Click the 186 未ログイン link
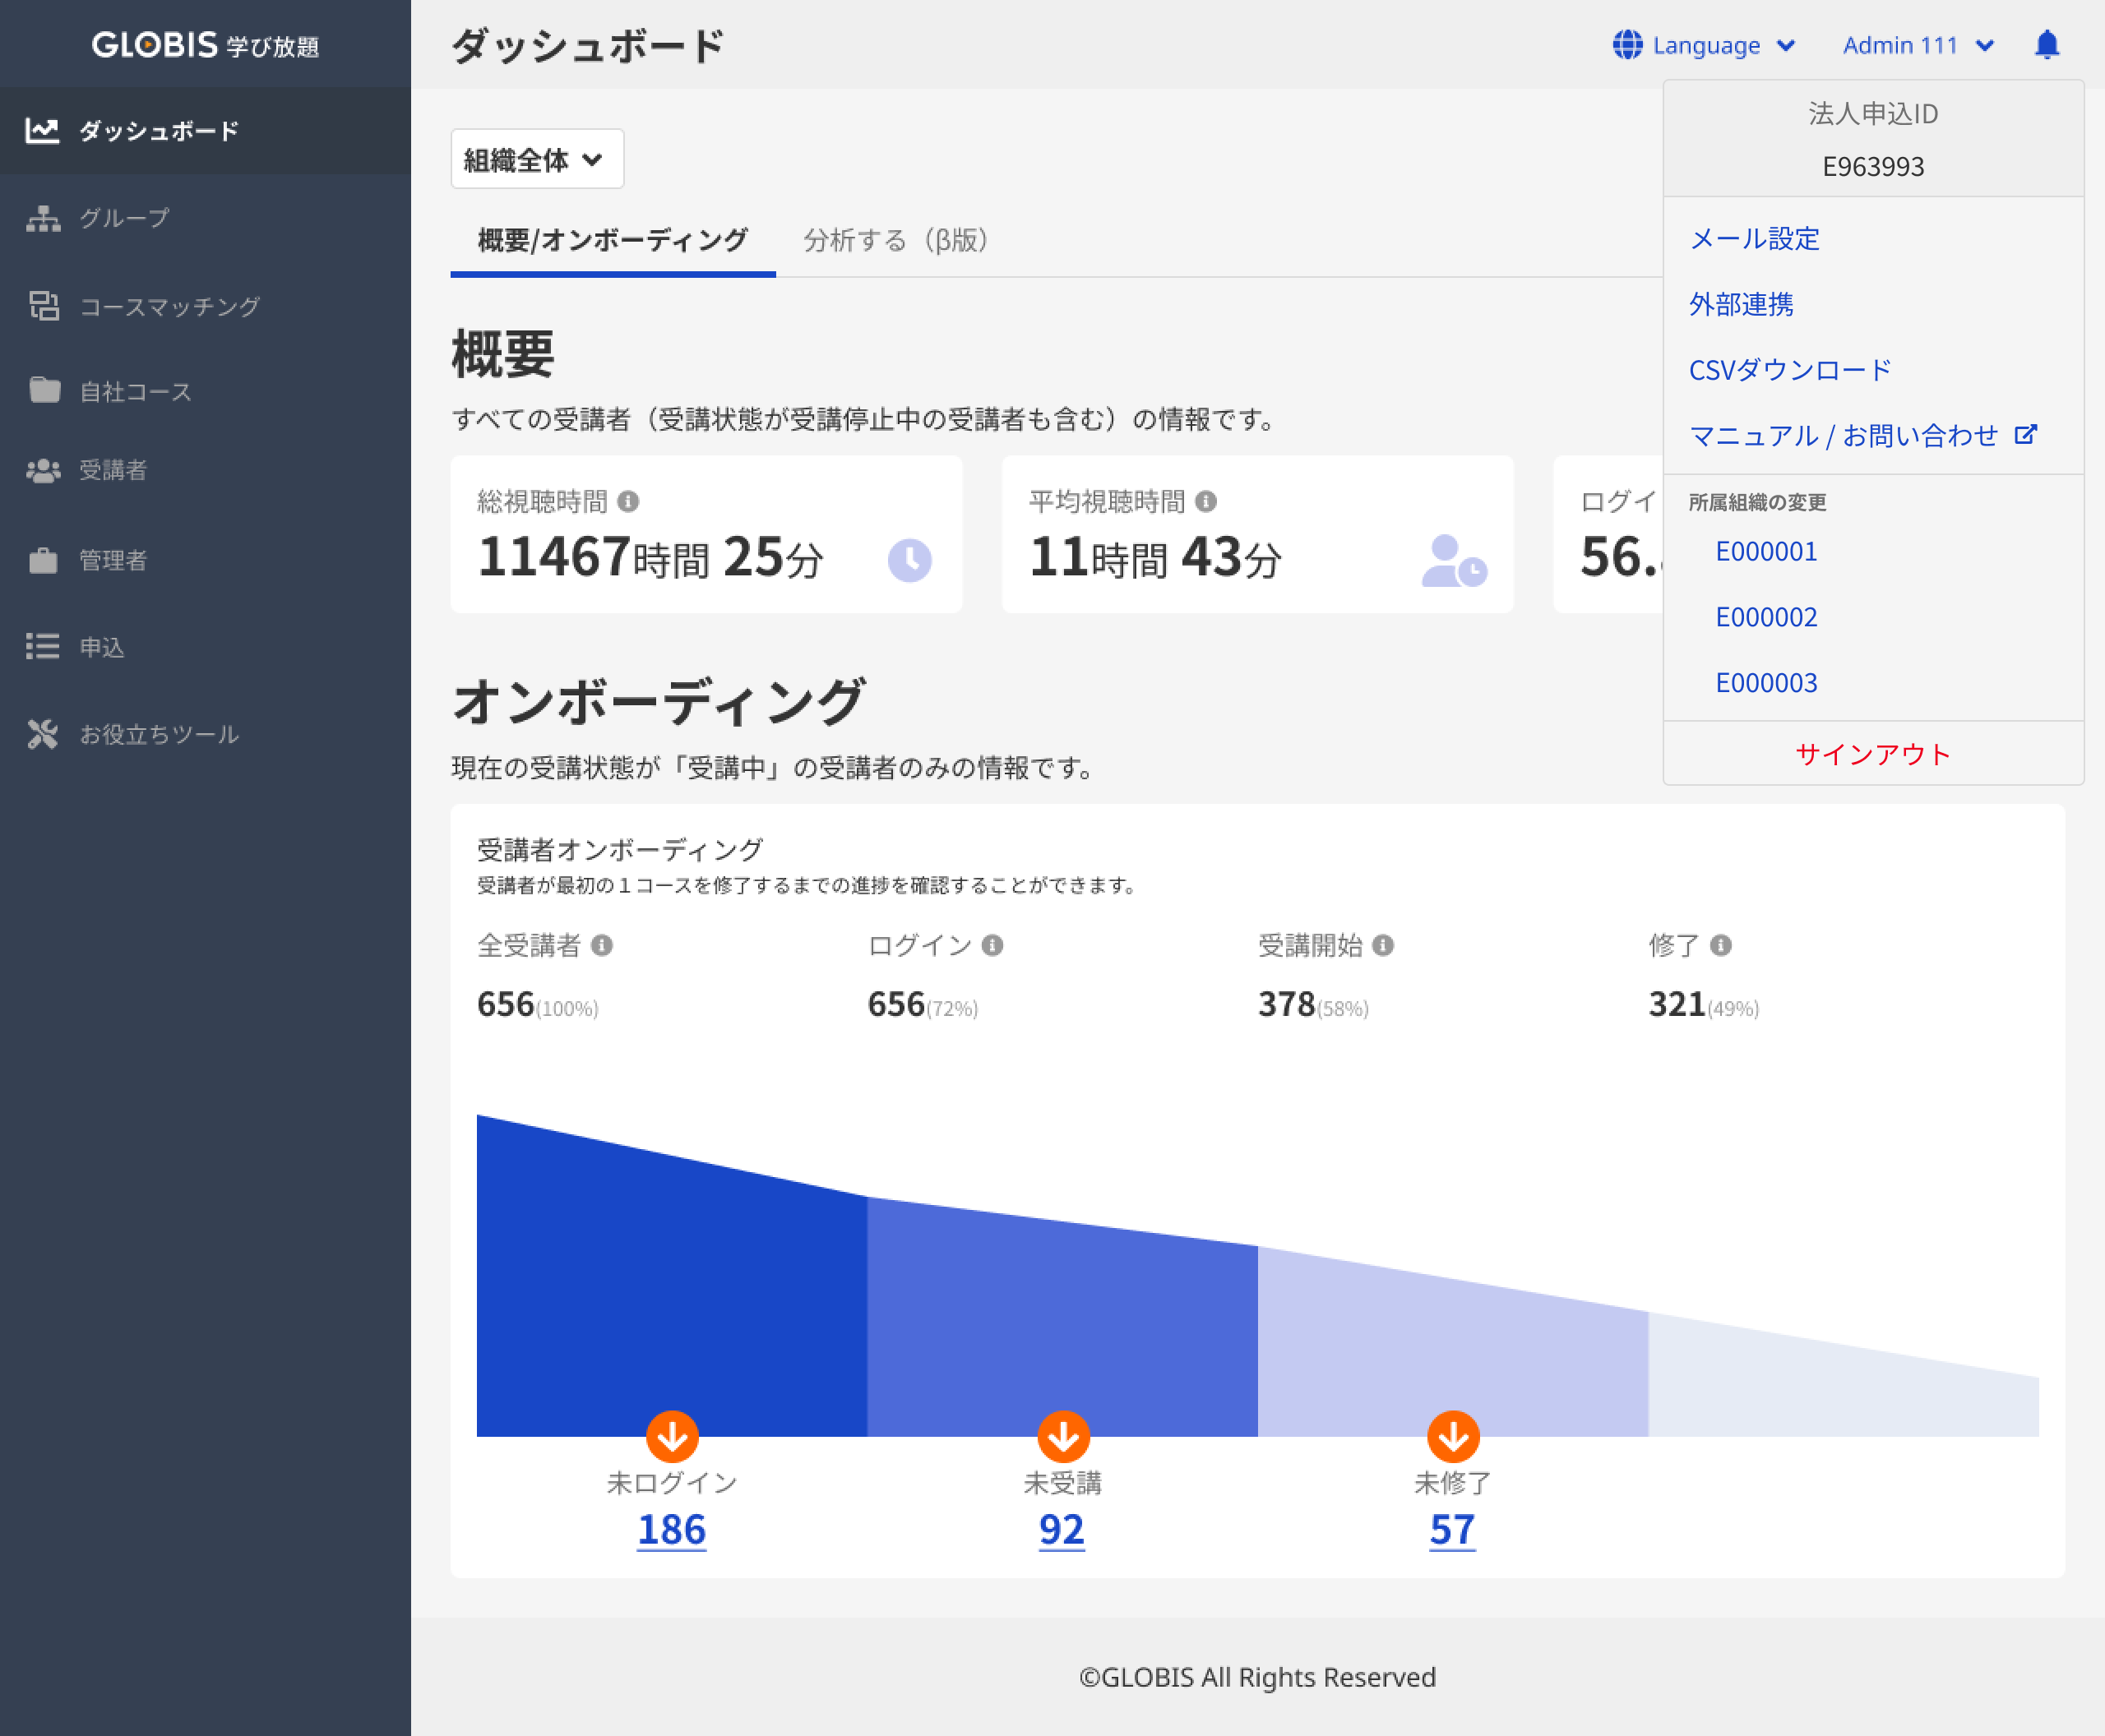The height and width of the screenshot is (1736, 2105). [671, 1529]
